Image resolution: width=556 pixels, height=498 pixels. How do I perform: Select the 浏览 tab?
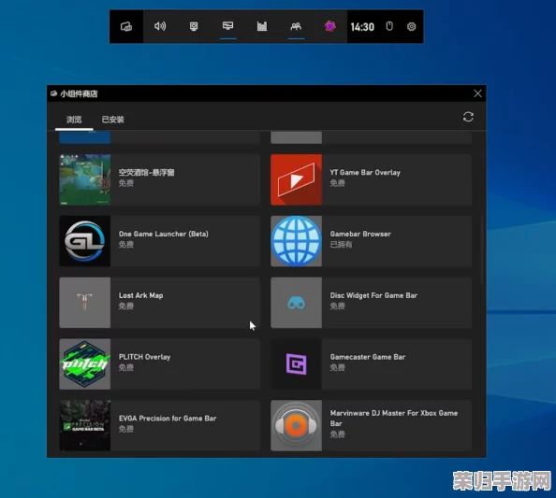pyautogui.click(x=74, y=120)
